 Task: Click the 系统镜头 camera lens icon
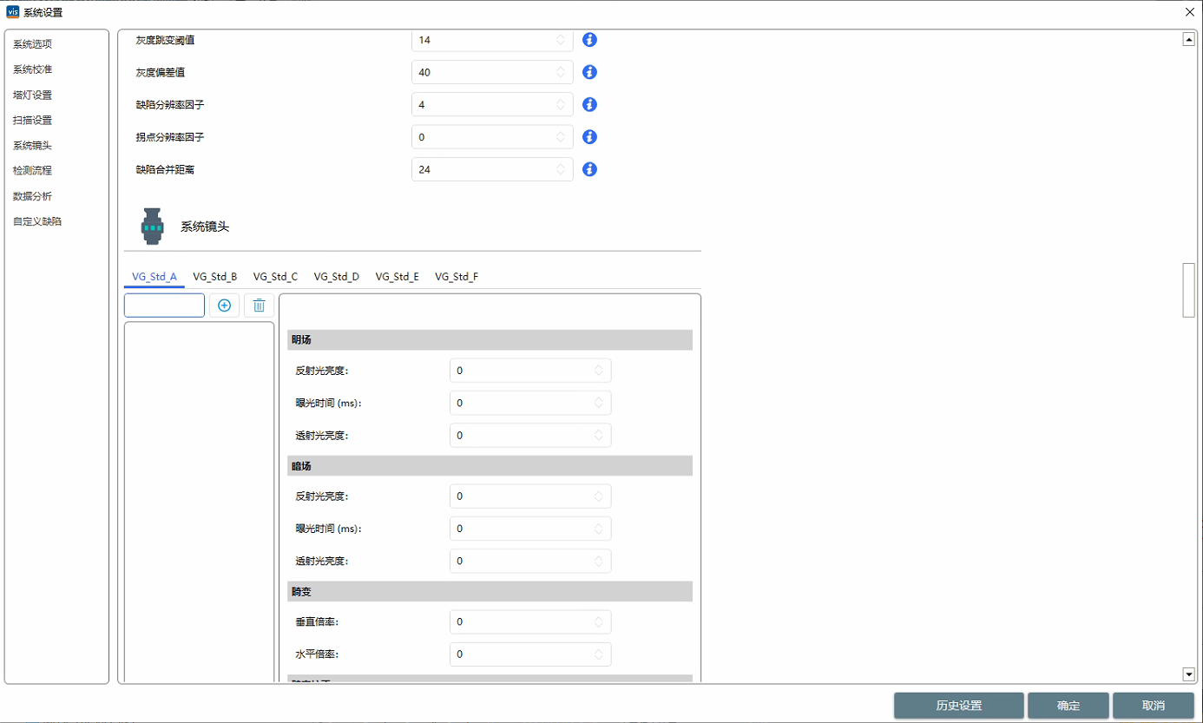click(x=153, y=227)
